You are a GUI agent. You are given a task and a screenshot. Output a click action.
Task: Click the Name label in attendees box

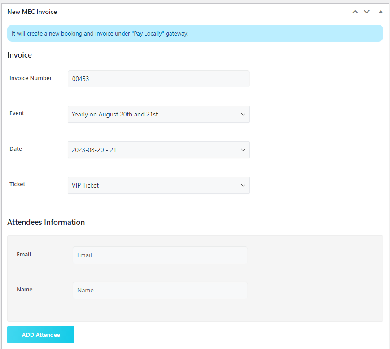tap(25, 290)
